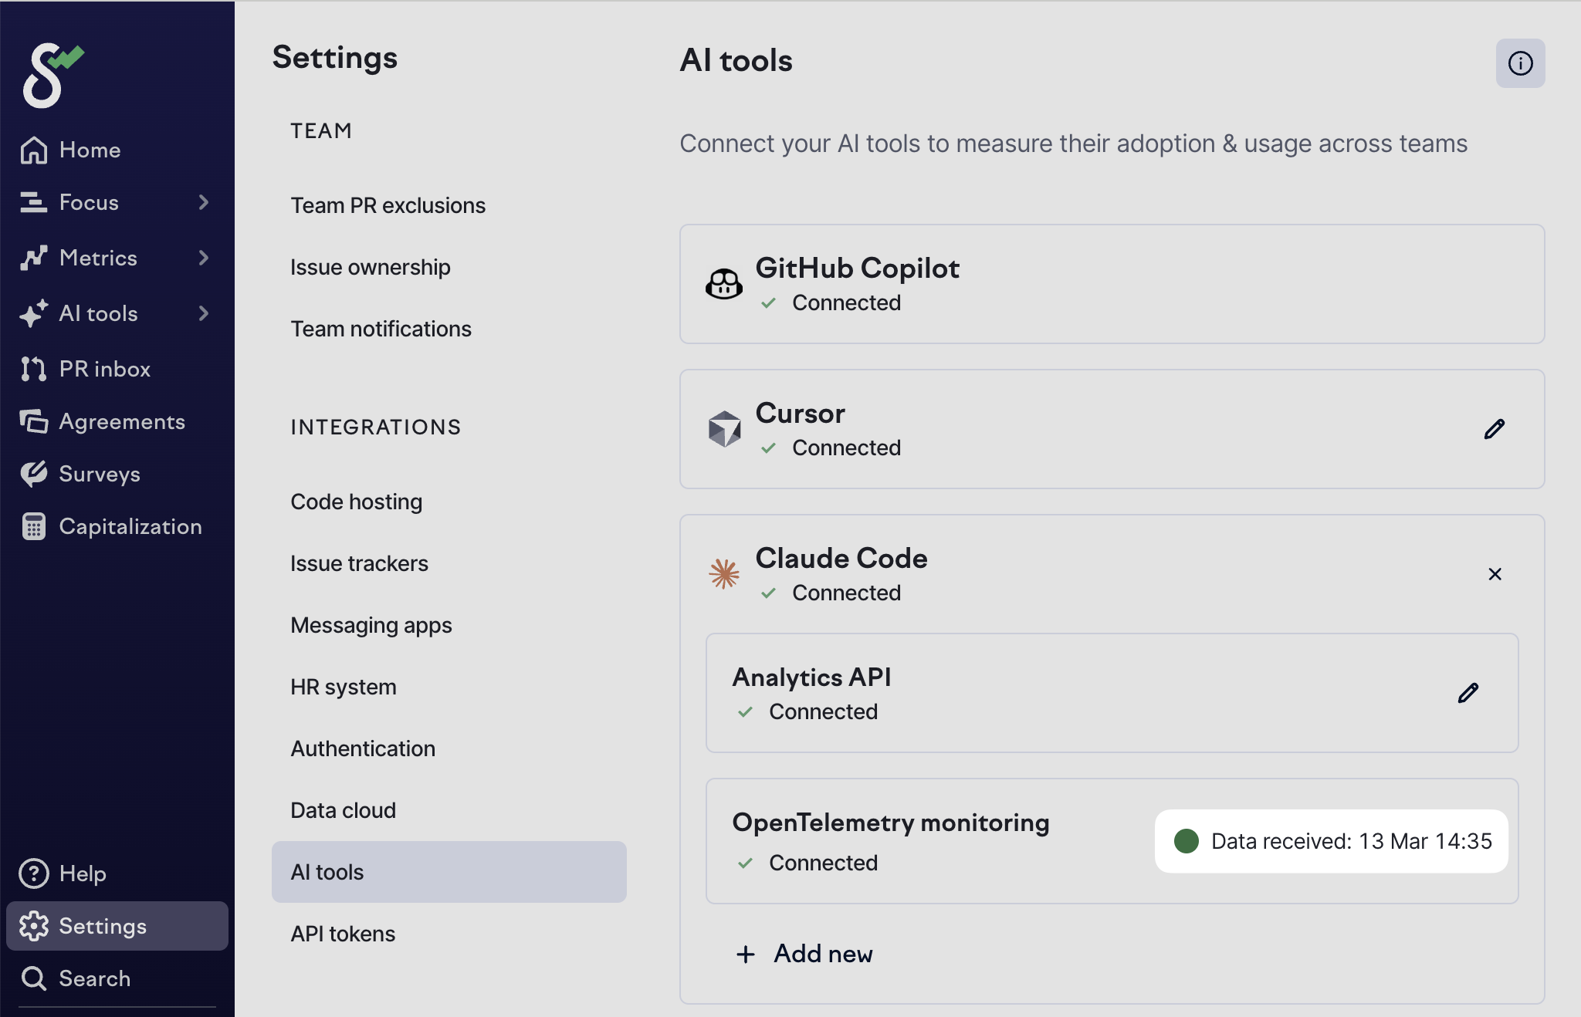Expand the Focus submenu chevron

[x=204, y=202]
